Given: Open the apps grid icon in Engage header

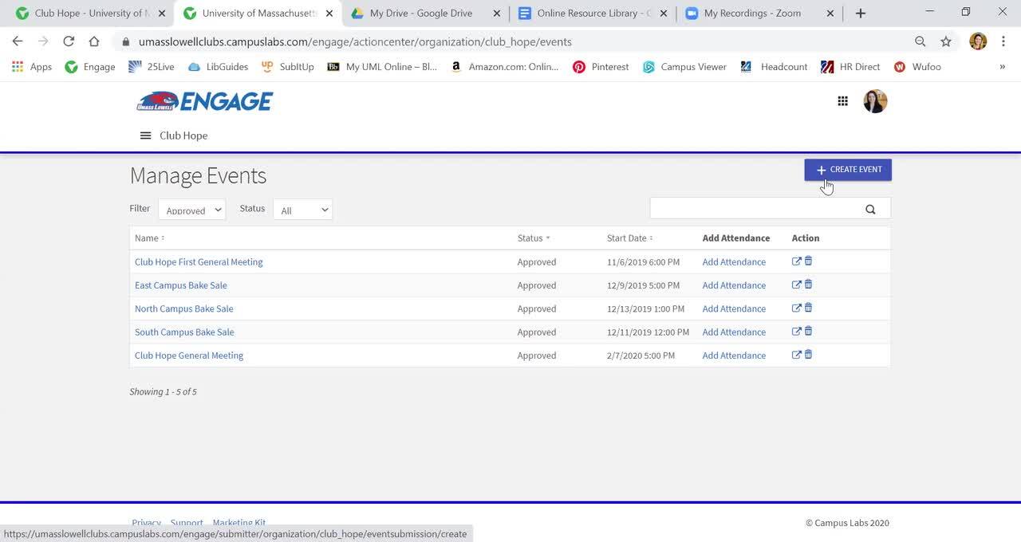Looking at the screenshot, I should click(x=842, y=101).
